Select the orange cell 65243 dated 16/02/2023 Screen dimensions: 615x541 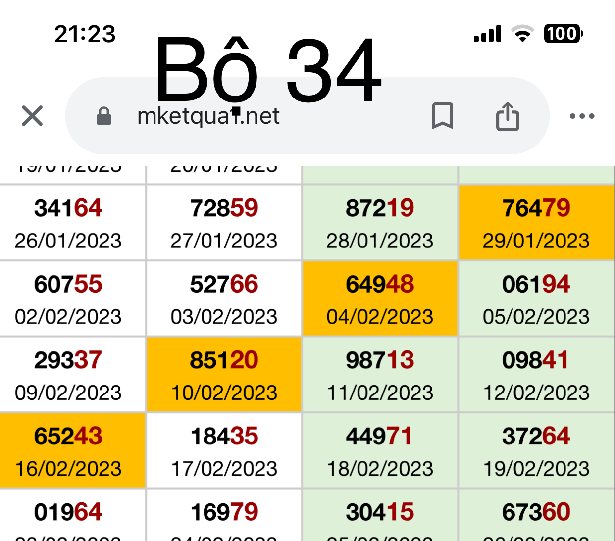click(x=68, y=451)
